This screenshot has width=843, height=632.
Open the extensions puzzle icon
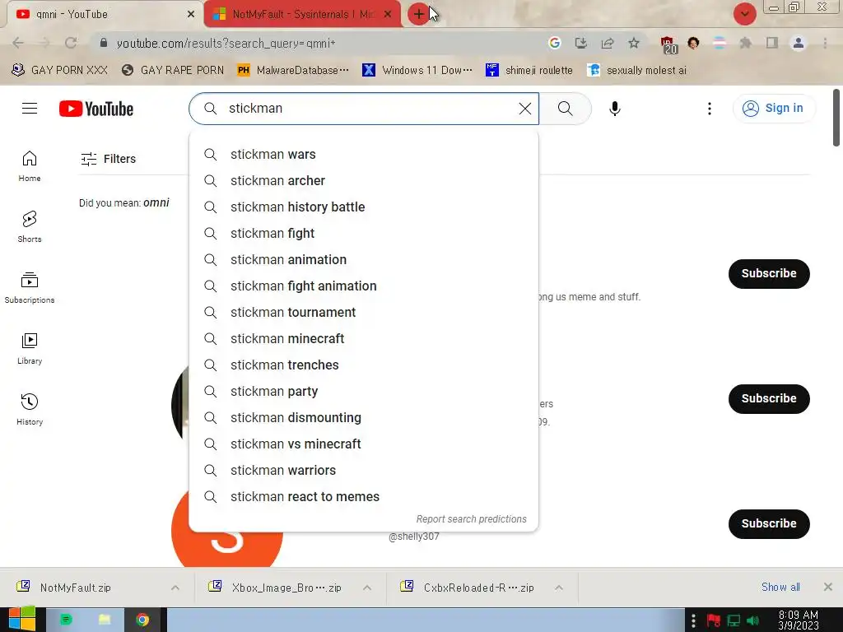click(x=746, y=43)
